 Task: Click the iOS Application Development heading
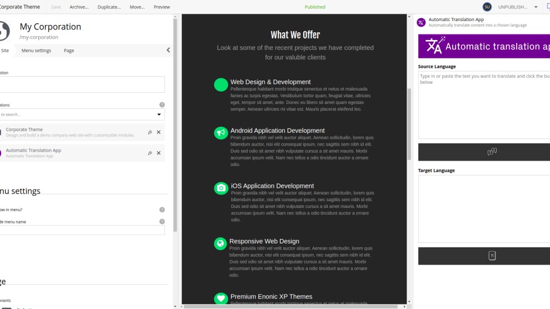click(272, 186)
